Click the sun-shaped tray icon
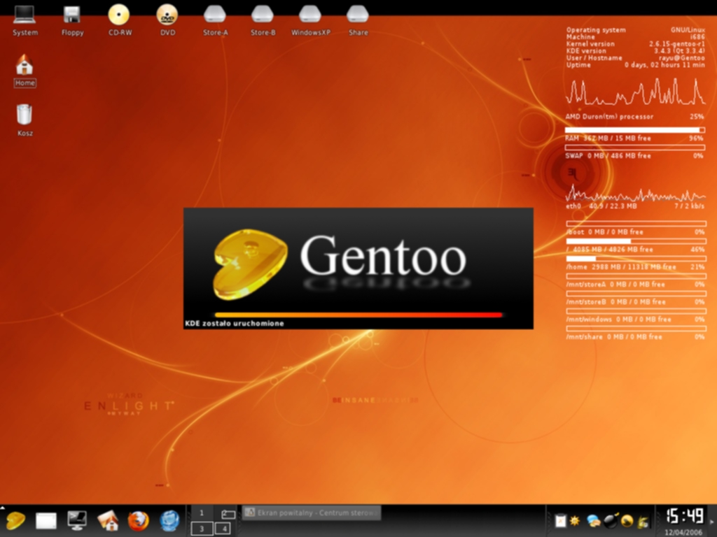Screen dimensions: 717x537 point(575,521)
